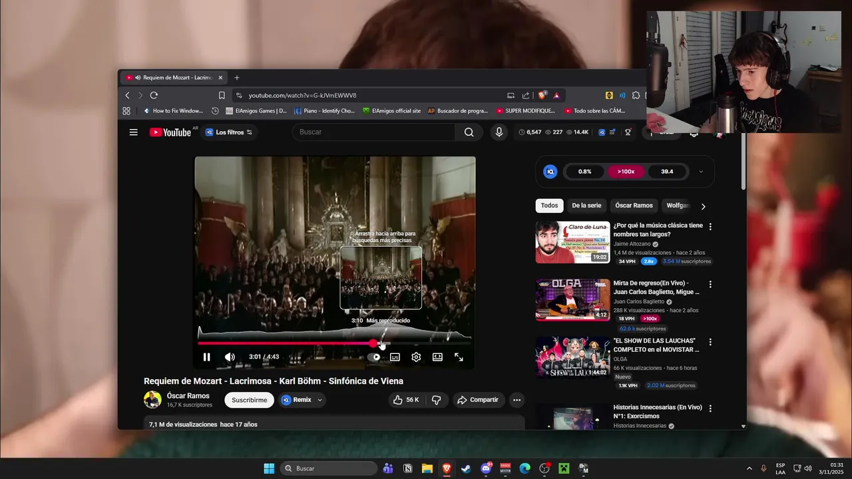Open a new browser tab with plus
Screen dimensions: 852x479
coord(236,77)
